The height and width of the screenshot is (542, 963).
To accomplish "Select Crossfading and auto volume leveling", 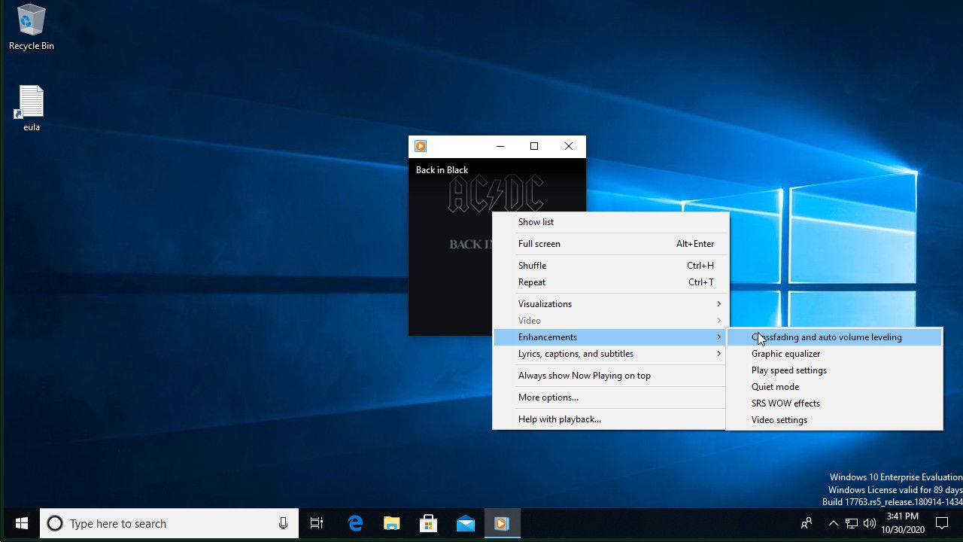I will point(834,337).
